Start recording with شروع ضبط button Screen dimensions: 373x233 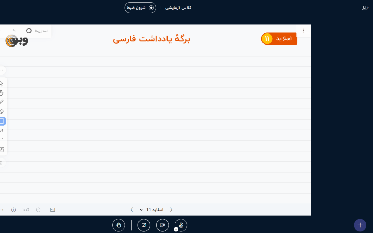point(140,8)
